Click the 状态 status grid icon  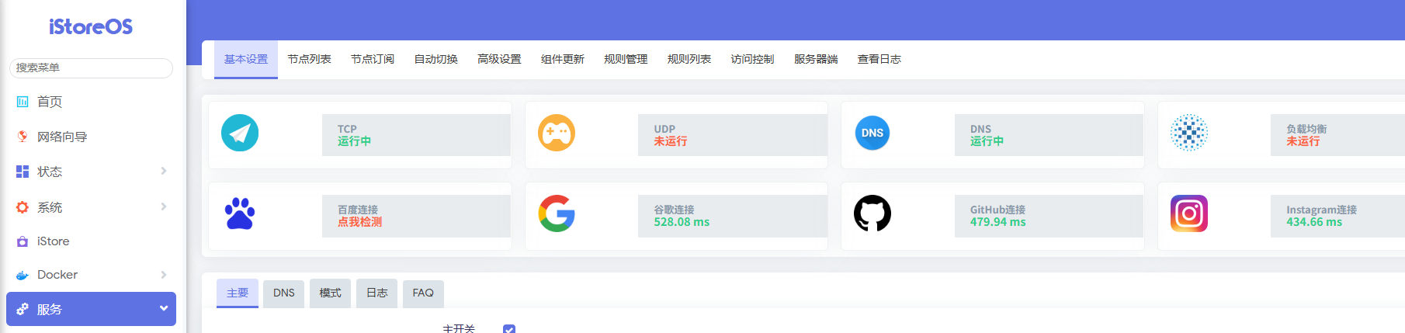[x=23, y=172]
